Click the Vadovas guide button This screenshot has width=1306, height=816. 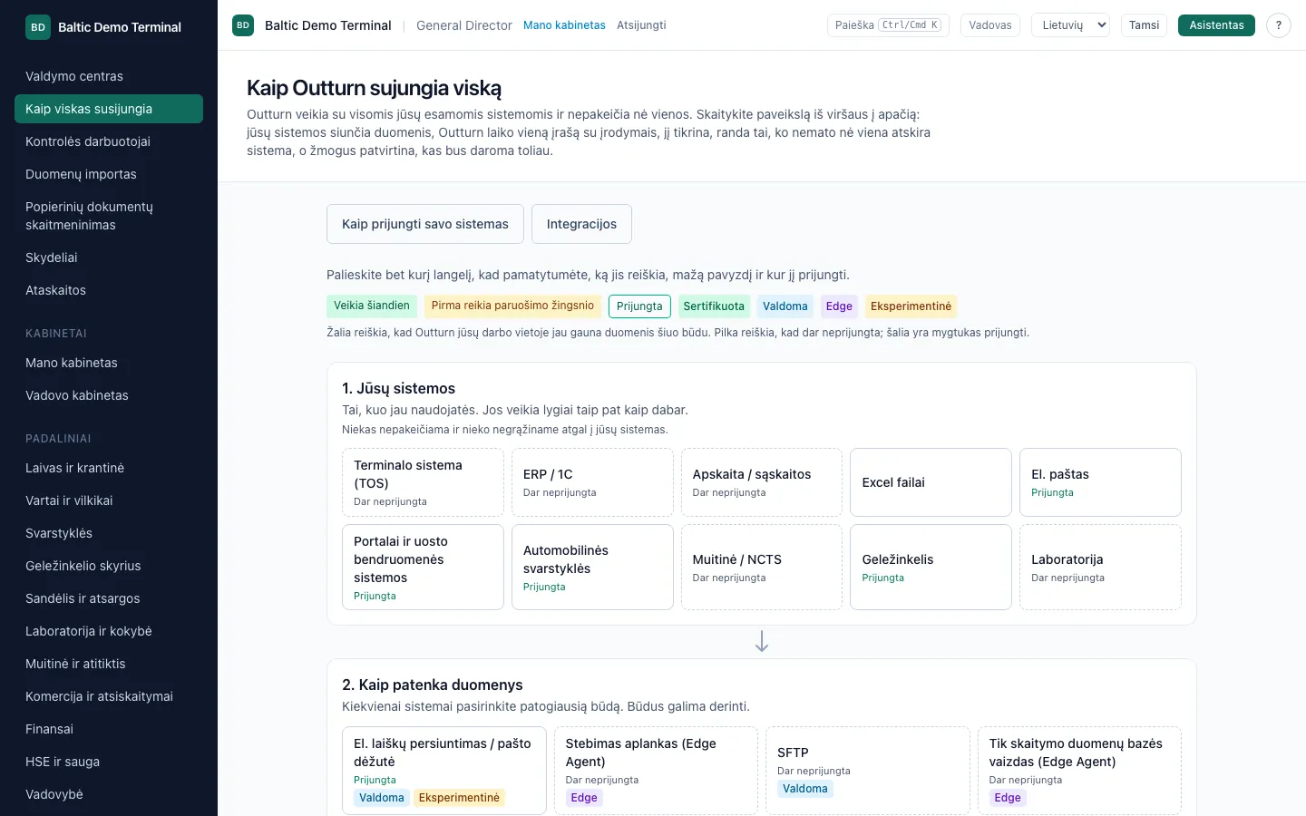point(990,25)
